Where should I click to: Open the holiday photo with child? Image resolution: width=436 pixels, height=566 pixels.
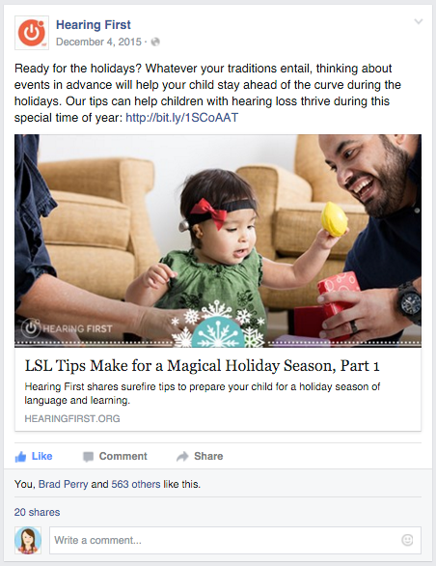click(218, 241)
